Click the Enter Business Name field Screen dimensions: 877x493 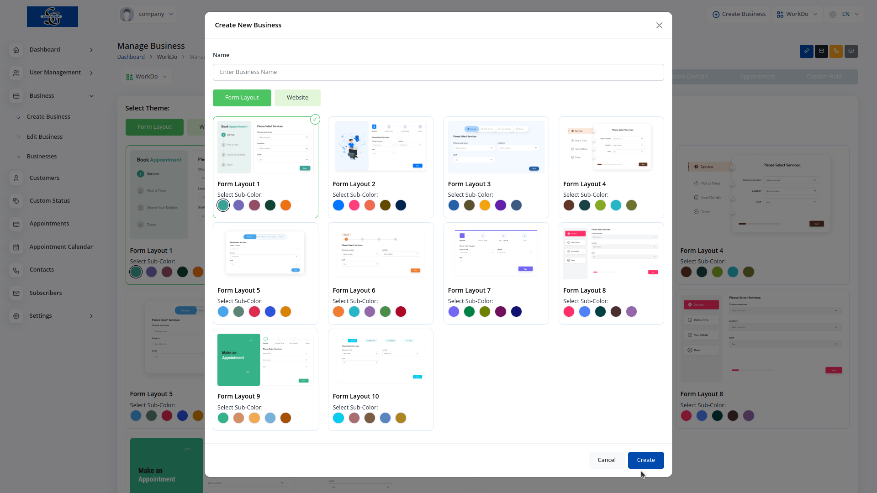438,72
